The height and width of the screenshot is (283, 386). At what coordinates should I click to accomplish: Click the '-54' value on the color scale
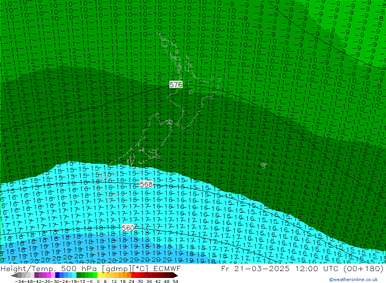[x=19, y=281]
